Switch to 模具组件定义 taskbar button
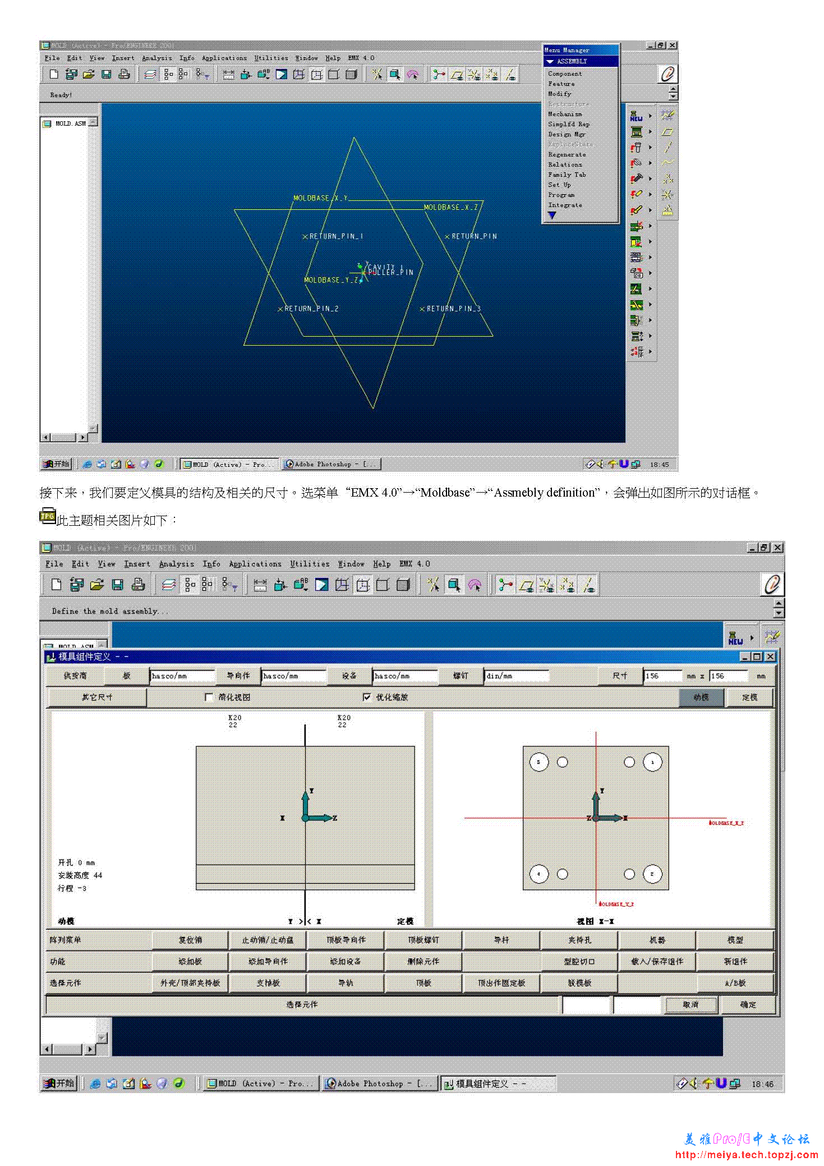Image resolution: width=824 pixels, height=1166 pixels. (x=498, y=1084)
